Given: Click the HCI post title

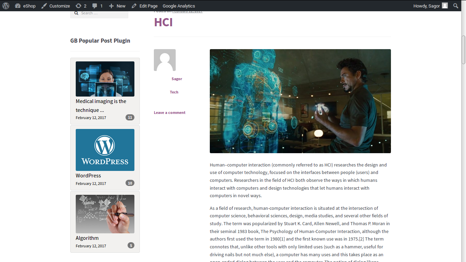Looking at the screenshot, I should (x=163, y=22).
